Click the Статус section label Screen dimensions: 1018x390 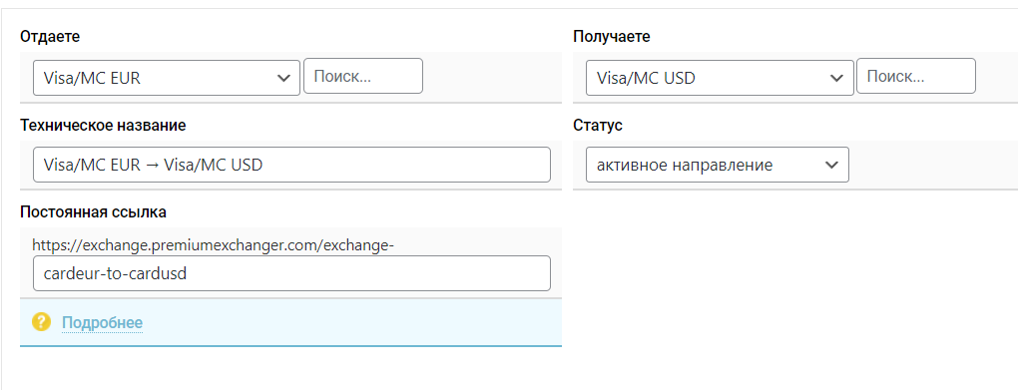pos(598,126)
